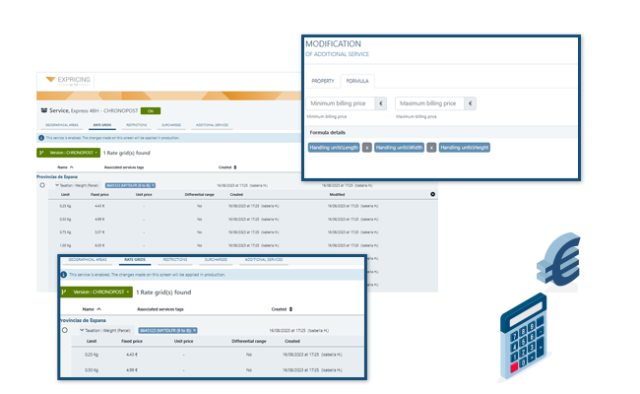Viewport: 640px width, 394px height.
Task: Click the euro icon beside Minimum billing price
Action: tap(382, 103)
